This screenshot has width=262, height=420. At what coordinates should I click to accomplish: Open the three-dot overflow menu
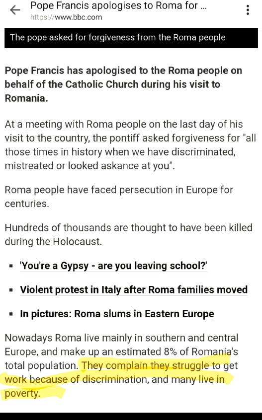click(248, 10)
